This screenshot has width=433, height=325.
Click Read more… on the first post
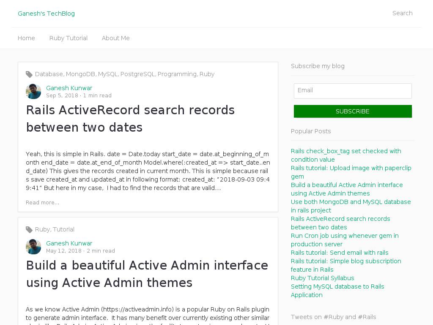click(42, 203)
